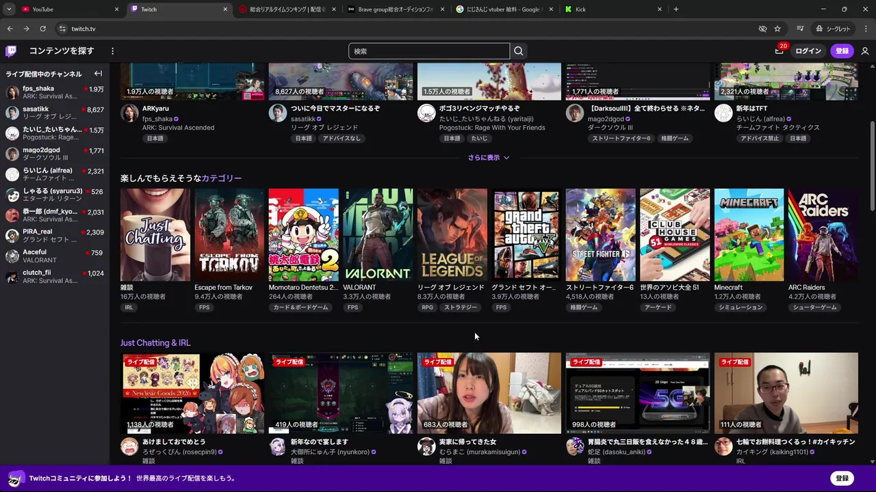Screen dimensions: 876x492
Task: Click the page vertical scrollbar
Action: [872, 167]
